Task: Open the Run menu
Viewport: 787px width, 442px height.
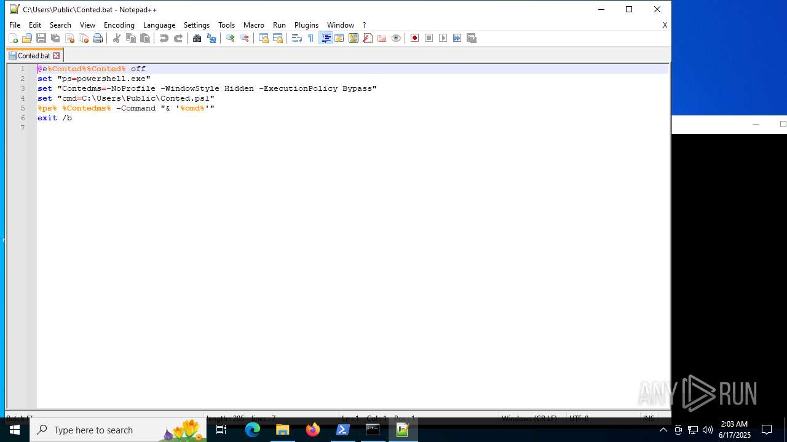Action: coord(279,25)
